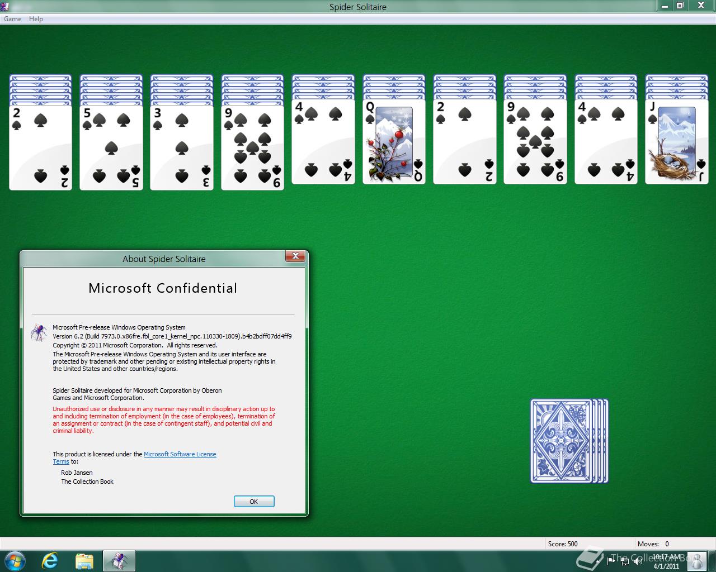Screen dimensions: 716x572
Task: Click the Spider Solitaire taskbar button
Action: click(x=119, y=561)
